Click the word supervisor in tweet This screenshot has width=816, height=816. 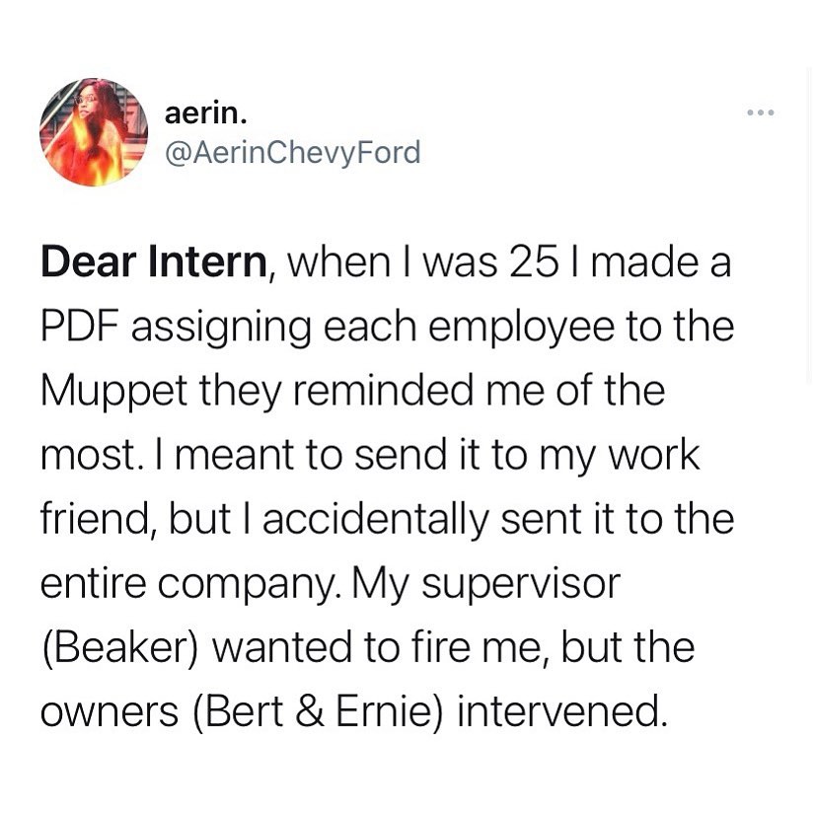pyautogui.click(x=521, y=585)
